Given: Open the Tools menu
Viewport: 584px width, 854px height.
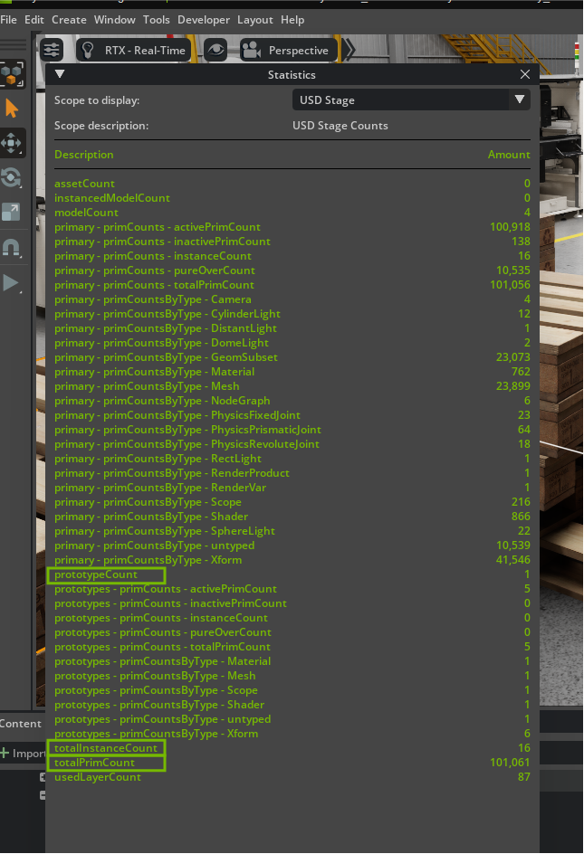Looking at the screenshot, I should 157,20.
